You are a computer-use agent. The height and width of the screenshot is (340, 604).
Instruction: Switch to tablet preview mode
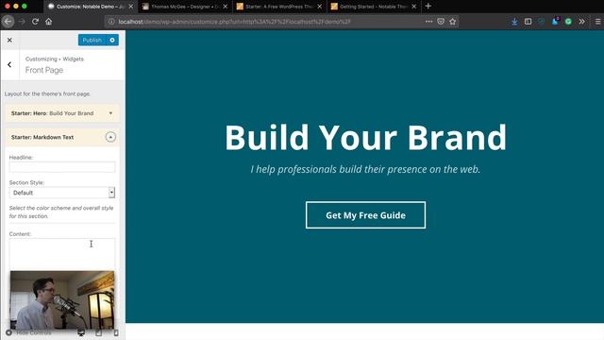coord(98,332)
